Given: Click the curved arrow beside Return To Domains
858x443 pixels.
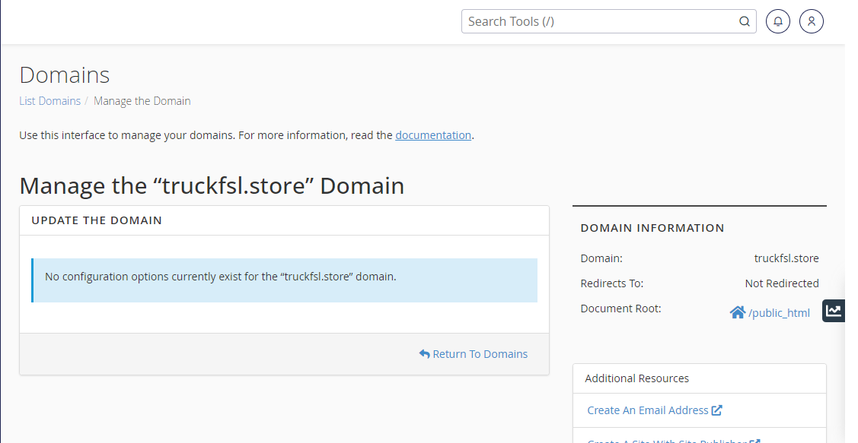Looking at the screenshot, I should (424, 354).
